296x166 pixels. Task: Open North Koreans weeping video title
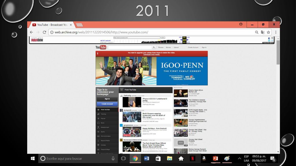[x=154, y=115]
